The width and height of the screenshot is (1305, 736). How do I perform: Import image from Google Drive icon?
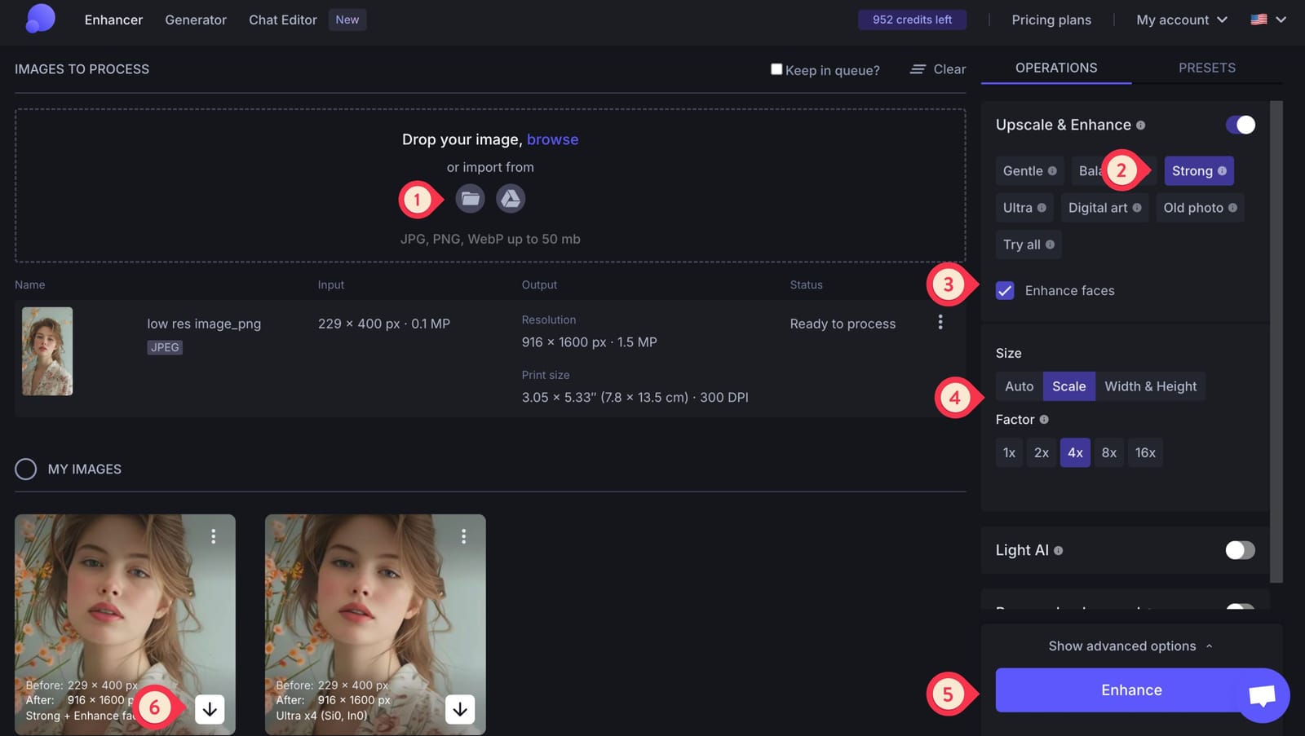coord(511,198)
